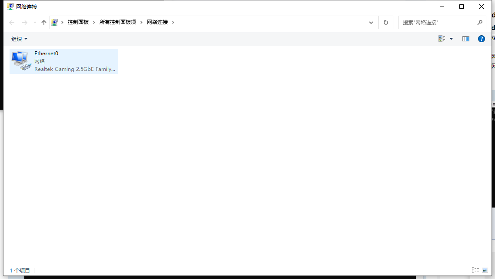The width and height of the screenshot is (495, 279).
Task: Click the Refresh icon in the address bar
Action: coord(385,22)
